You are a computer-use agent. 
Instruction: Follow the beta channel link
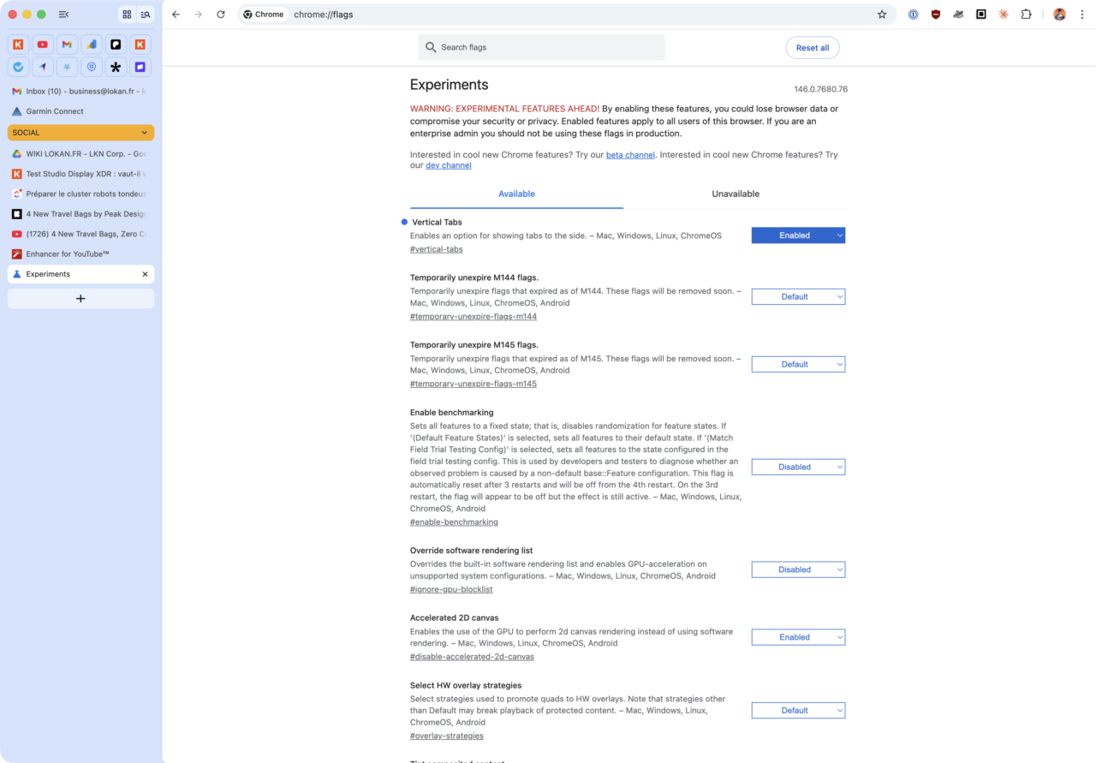630,154
